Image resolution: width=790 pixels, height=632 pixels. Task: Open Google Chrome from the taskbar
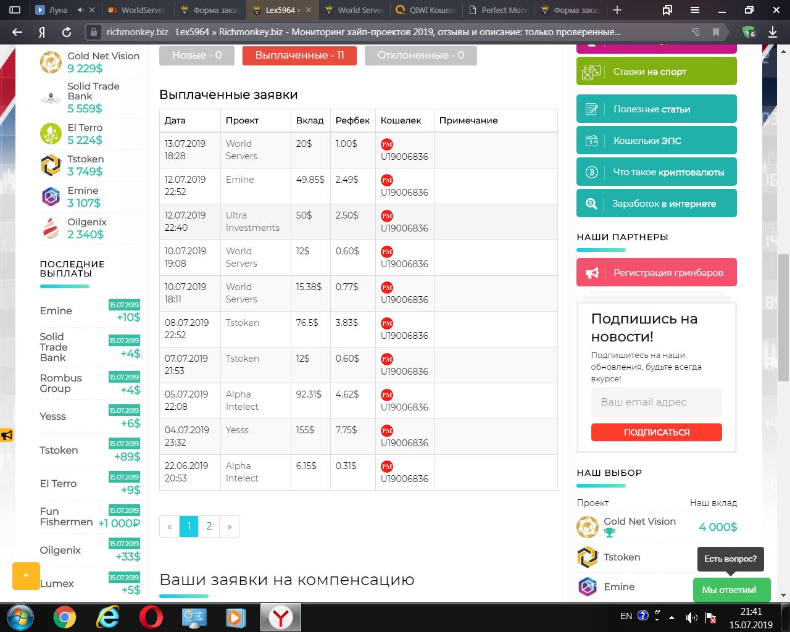click(x=64, y=617)
